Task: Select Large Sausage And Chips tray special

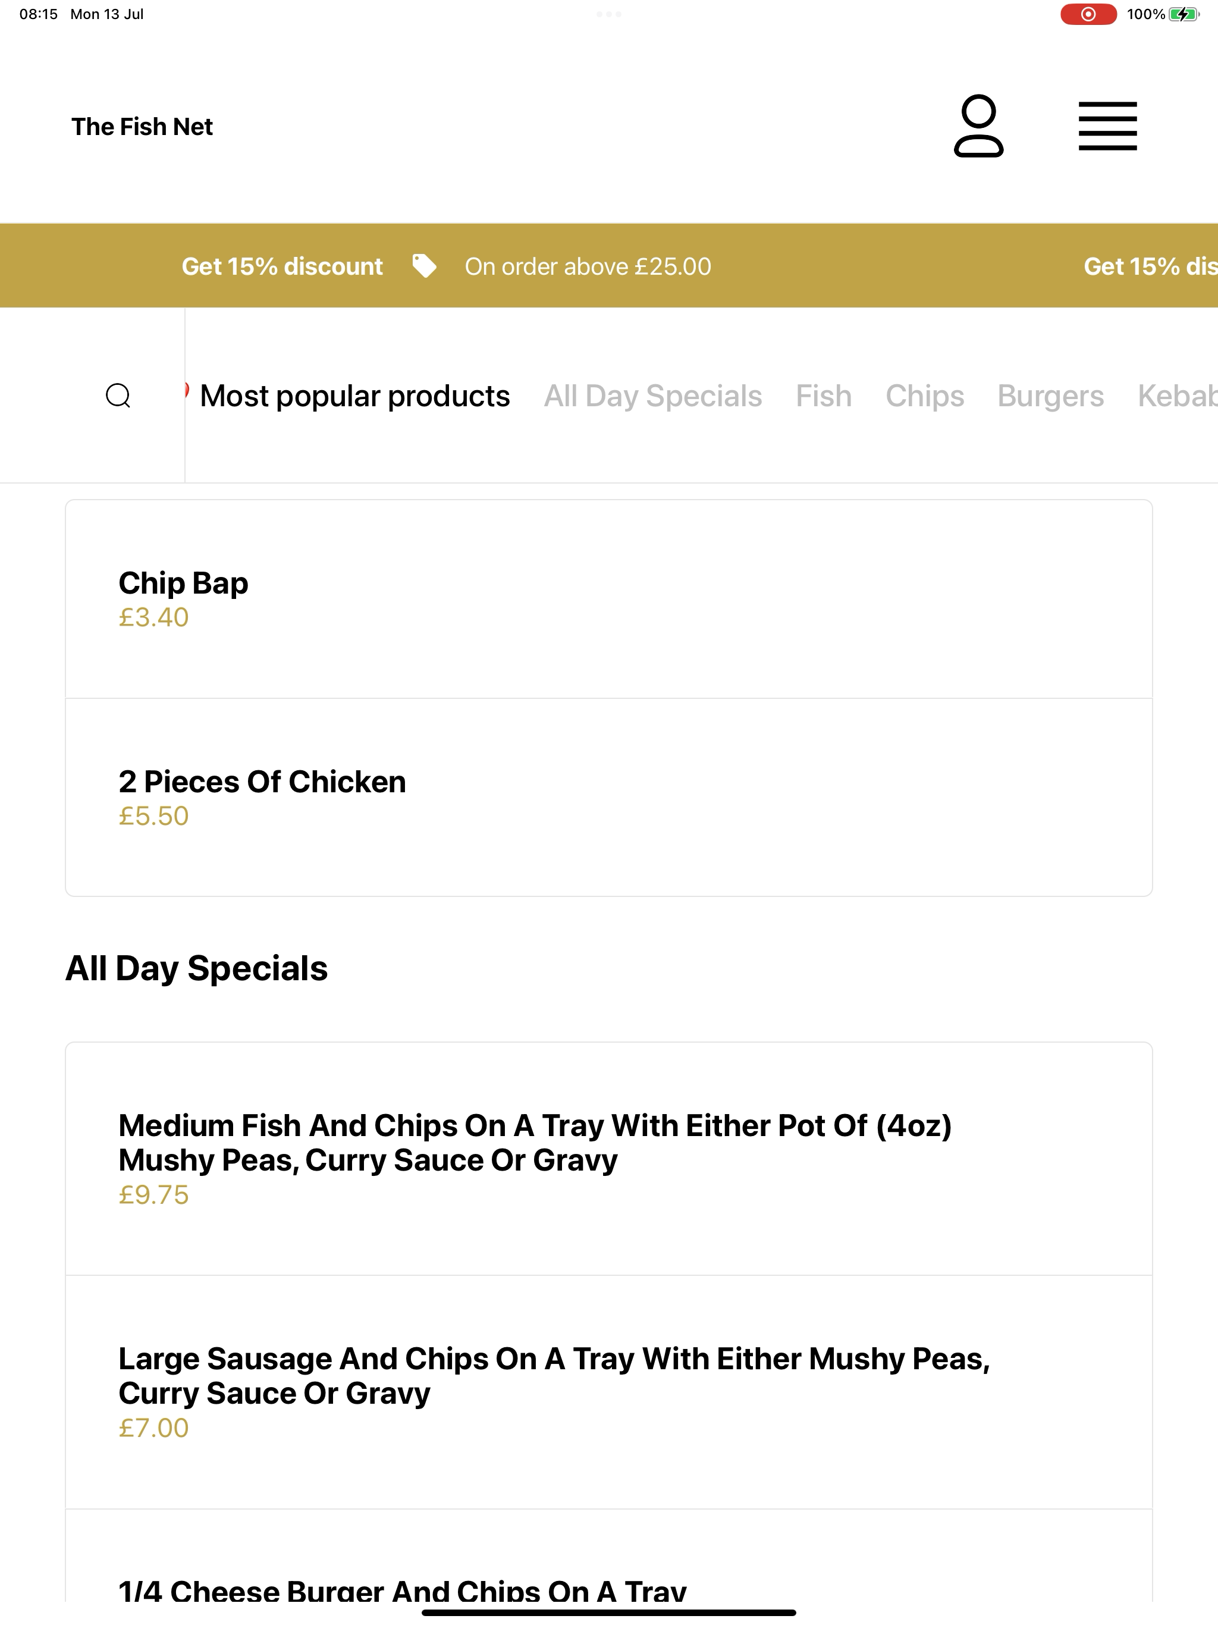Action: click(609, 1392)
